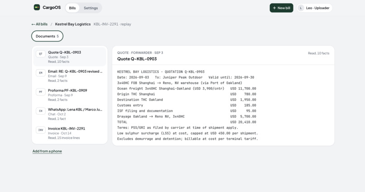Click the L avatar next to Leo
Screen dimensions: 365x192
[301, 8]
